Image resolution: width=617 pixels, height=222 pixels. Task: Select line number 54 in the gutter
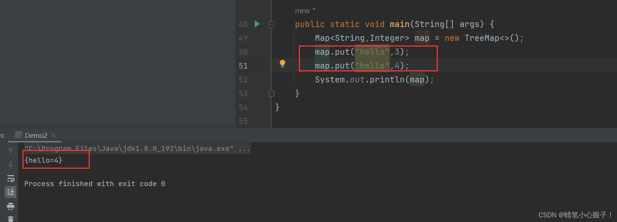(243, 107)
